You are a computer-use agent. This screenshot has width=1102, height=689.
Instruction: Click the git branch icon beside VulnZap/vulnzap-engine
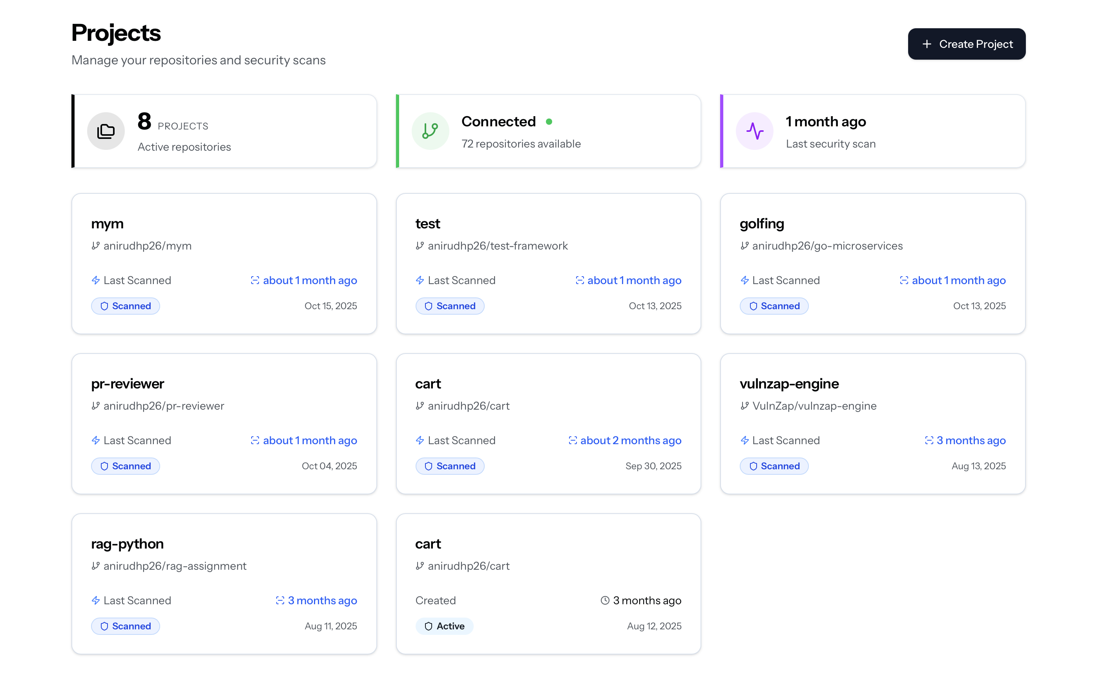tap(744, 406)
